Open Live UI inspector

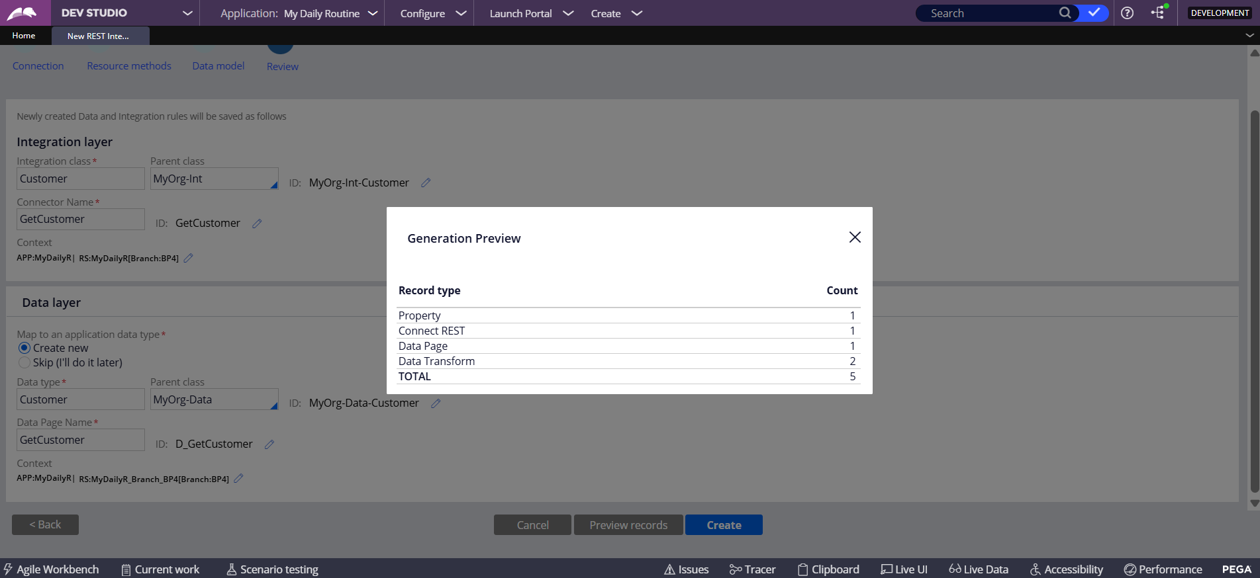[904, 569]
